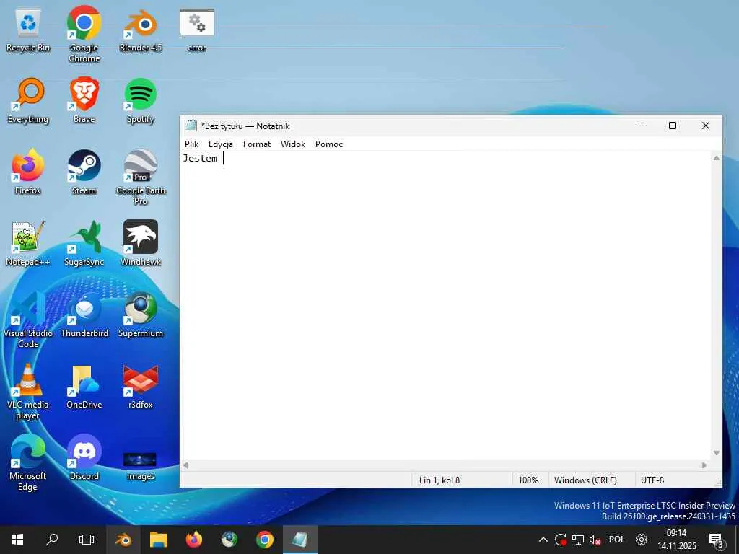Click the horizontal scrollbar right arrow

704,465
